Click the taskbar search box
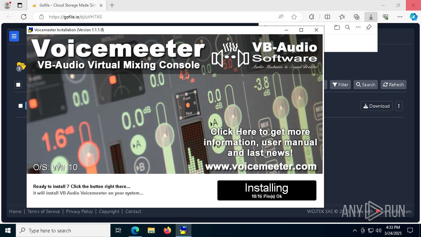Image resolution: width=421 pixels, height=237 pixels. tap(63, 230)
